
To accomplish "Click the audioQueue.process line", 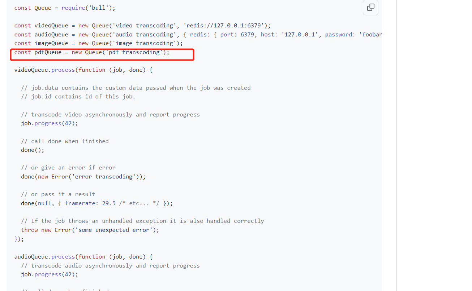I will 82,256.
